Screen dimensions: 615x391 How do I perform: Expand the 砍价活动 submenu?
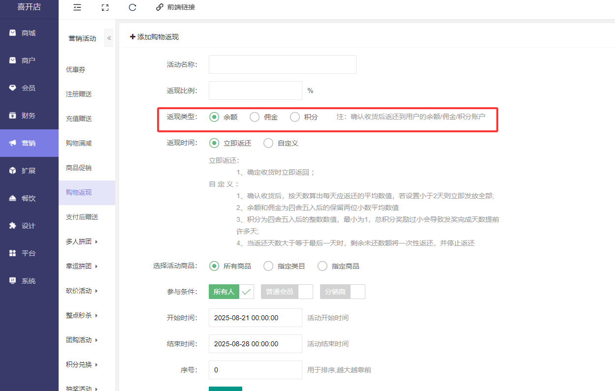click(82, 291)
